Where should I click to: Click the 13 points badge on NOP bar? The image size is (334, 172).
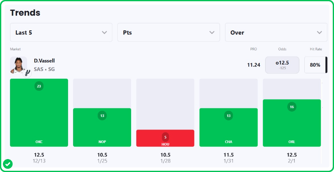[102, 116]
